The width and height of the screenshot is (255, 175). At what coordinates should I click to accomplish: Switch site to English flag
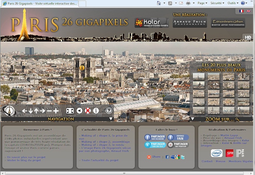click(x=248, y=11)
